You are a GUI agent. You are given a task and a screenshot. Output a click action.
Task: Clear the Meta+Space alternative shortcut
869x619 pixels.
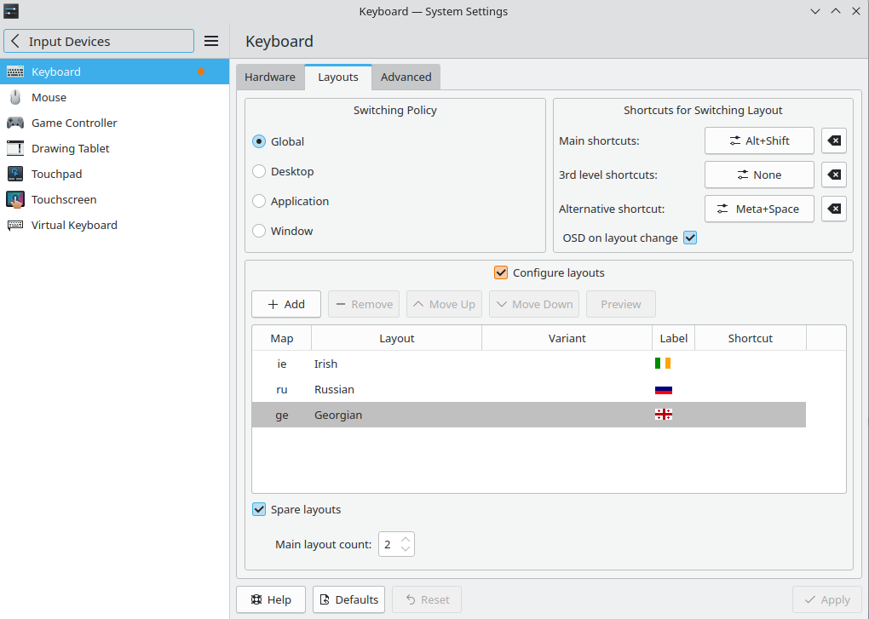tap(833, 209)
